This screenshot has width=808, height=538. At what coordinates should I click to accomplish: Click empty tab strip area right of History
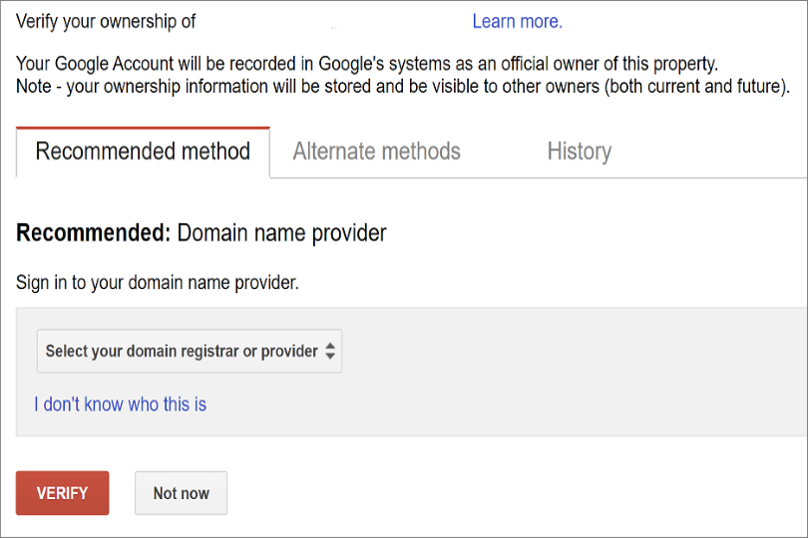(x=718, y=151)
